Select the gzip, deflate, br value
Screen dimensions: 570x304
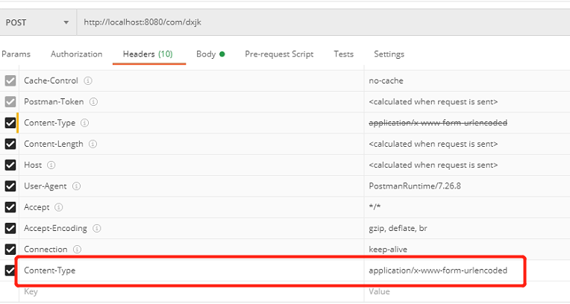click(398, 228)
